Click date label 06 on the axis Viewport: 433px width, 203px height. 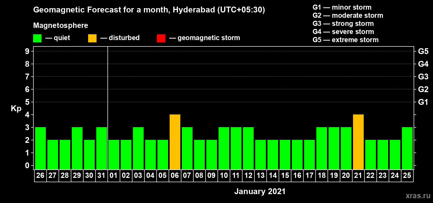[175, 176]
